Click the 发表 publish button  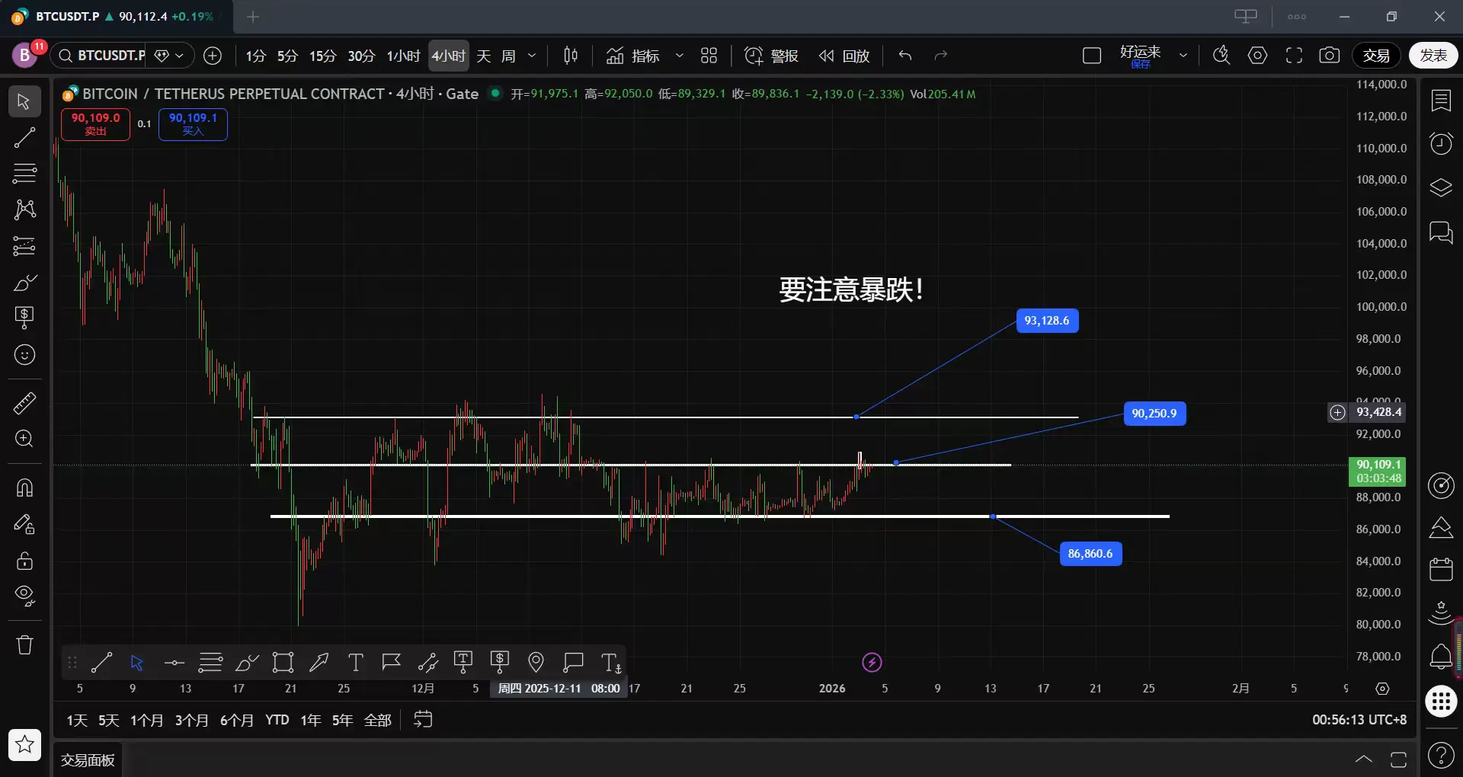click(x=1433, y=56)
